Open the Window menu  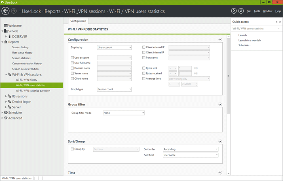(x=268, y=11)
